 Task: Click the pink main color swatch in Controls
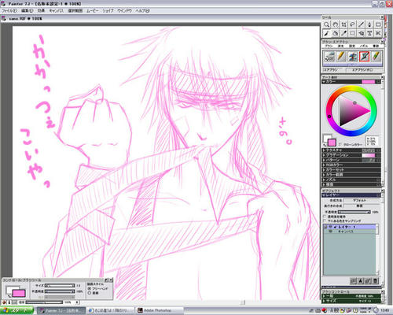pos(19,293)
